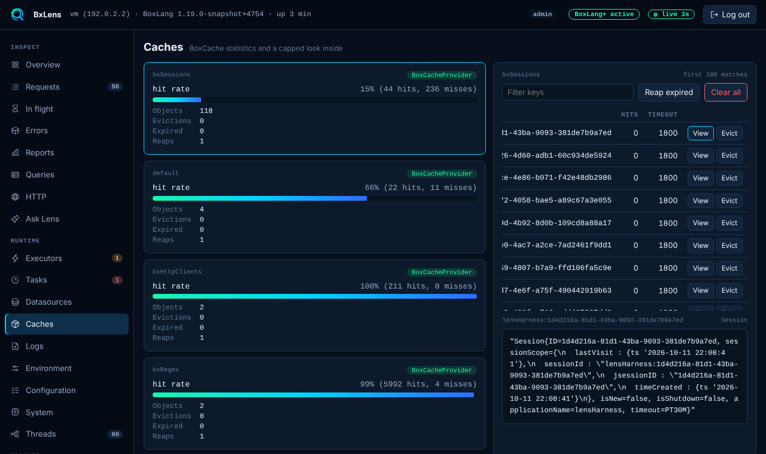Click Reap expired button

[668, 92]
